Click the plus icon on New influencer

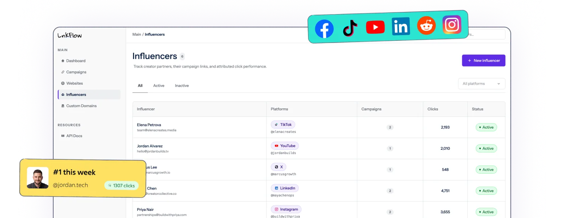[x=470, y=60]
